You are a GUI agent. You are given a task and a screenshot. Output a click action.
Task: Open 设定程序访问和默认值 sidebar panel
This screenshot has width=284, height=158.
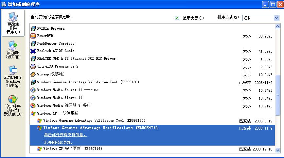13,105
